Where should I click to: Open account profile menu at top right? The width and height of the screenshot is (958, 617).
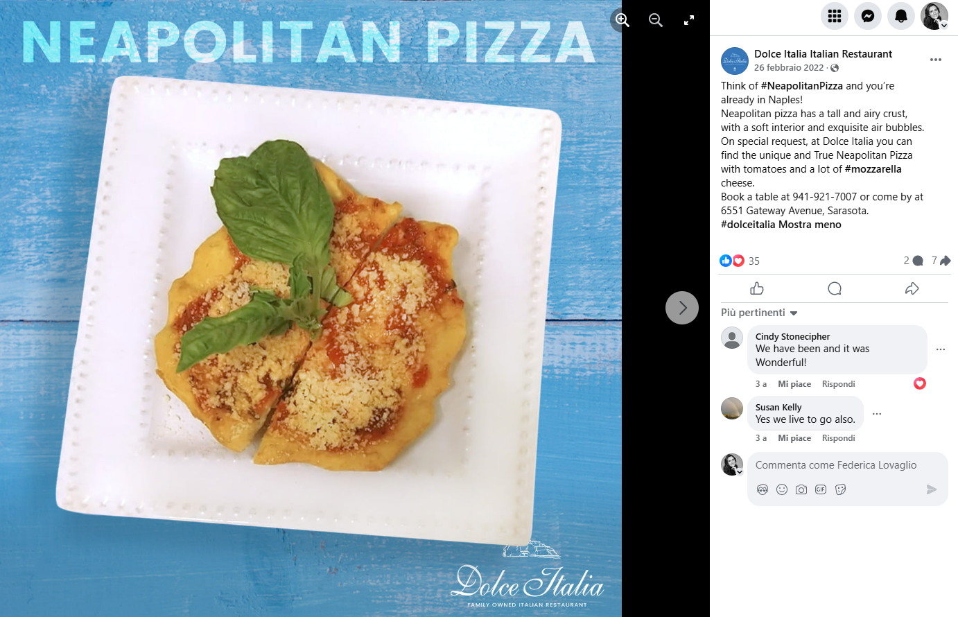click(x=934, y=16)
